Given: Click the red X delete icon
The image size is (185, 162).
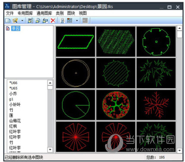Looking at the screenshot, I should 53,21.
